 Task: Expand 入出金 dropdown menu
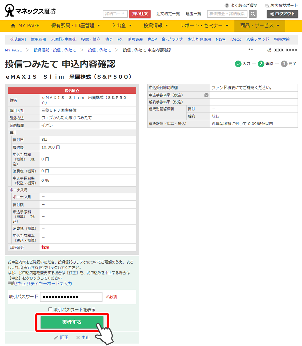pos(121,26)
